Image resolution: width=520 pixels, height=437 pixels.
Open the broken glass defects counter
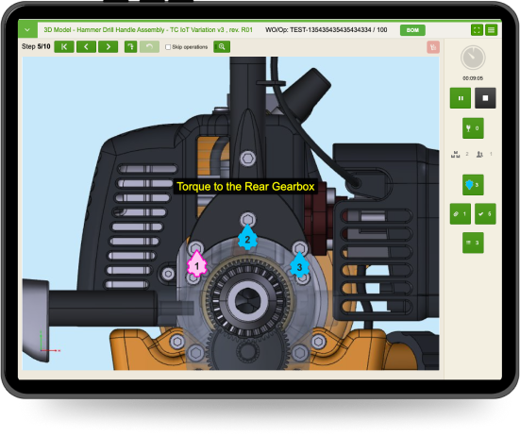(x=473, y=128)
